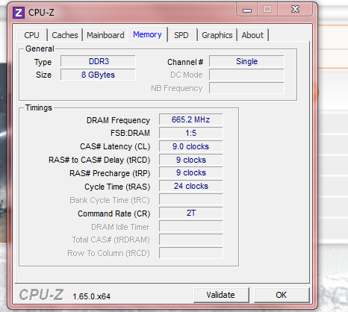Viewport: 348px width, 312px height.
Task: Select the Mainboard tab
Action: [105, 35]
